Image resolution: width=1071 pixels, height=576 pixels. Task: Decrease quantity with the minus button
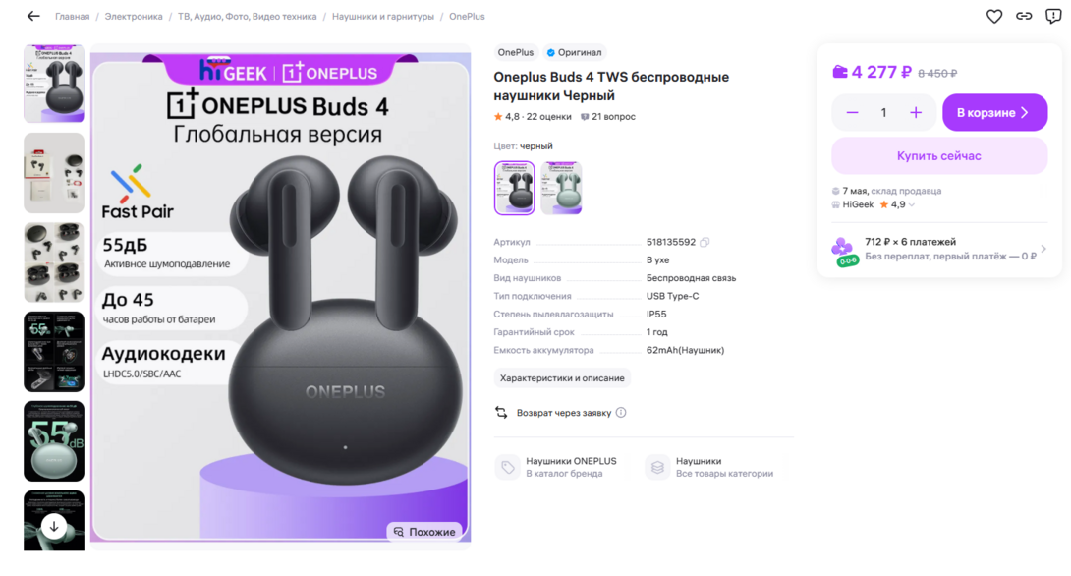pyautogui.click(x=852, y=113)
